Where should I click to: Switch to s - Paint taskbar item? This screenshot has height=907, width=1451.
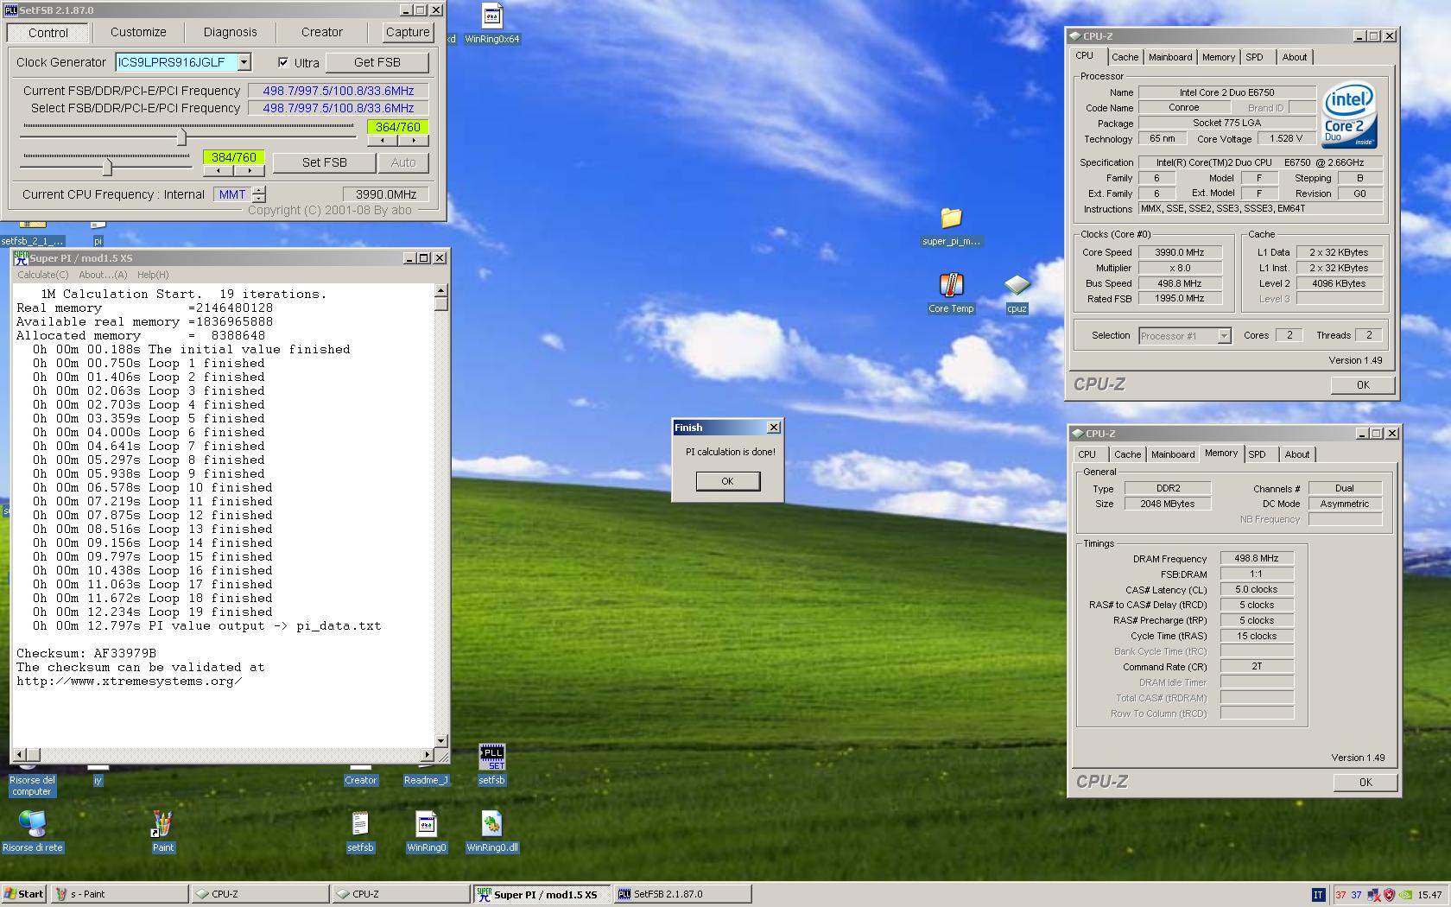(x=119, y=894)
